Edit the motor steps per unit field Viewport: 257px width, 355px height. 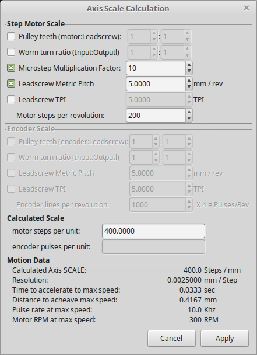153,231
